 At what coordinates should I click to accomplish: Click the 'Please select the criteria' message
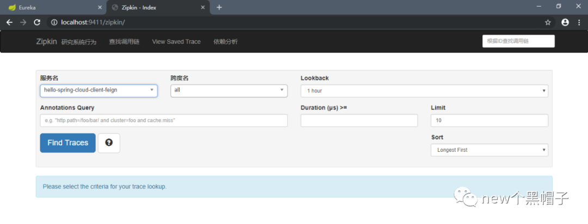[105, 186]
